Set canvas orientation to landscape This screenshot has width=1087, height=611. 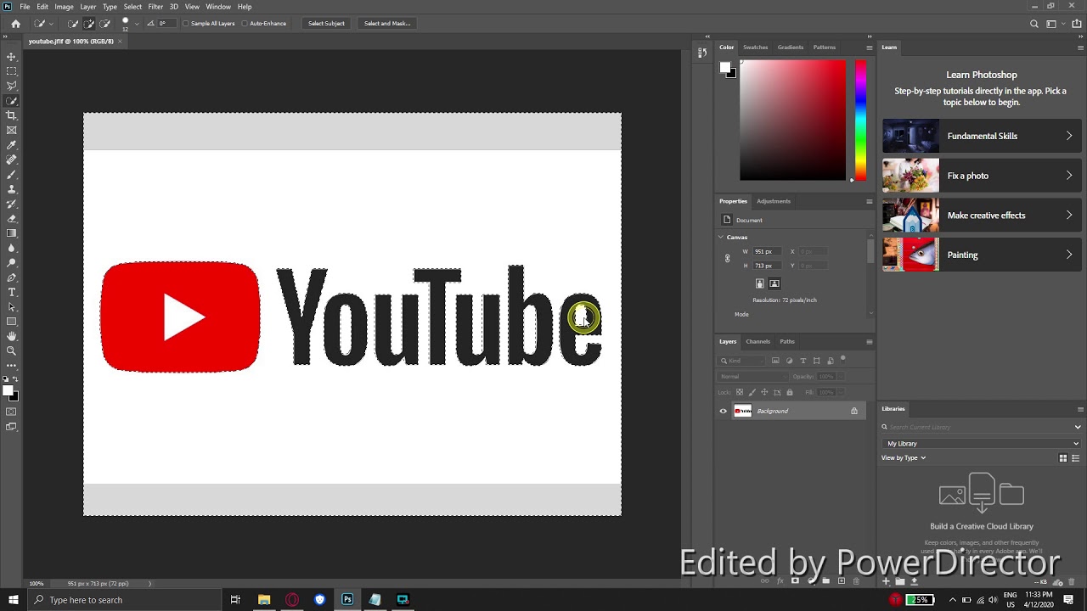[x=774, y=283]
